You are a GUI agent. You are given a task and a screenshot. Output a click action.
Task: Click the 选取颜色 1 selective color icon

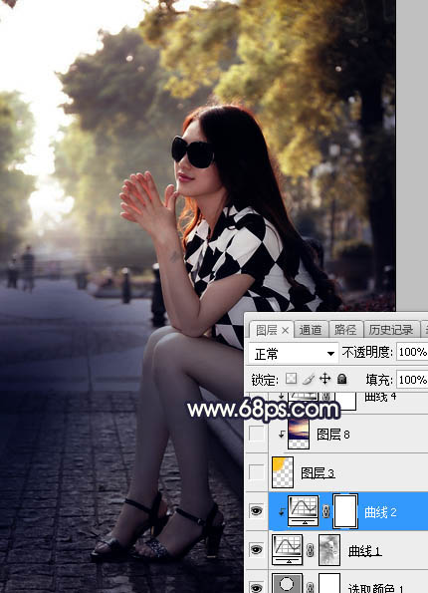[287, 584]
